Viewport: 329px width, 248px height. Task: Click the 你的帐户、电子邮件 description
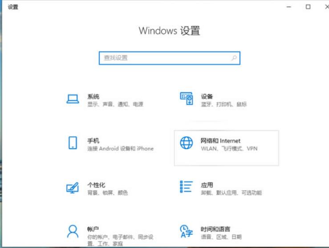120,240
